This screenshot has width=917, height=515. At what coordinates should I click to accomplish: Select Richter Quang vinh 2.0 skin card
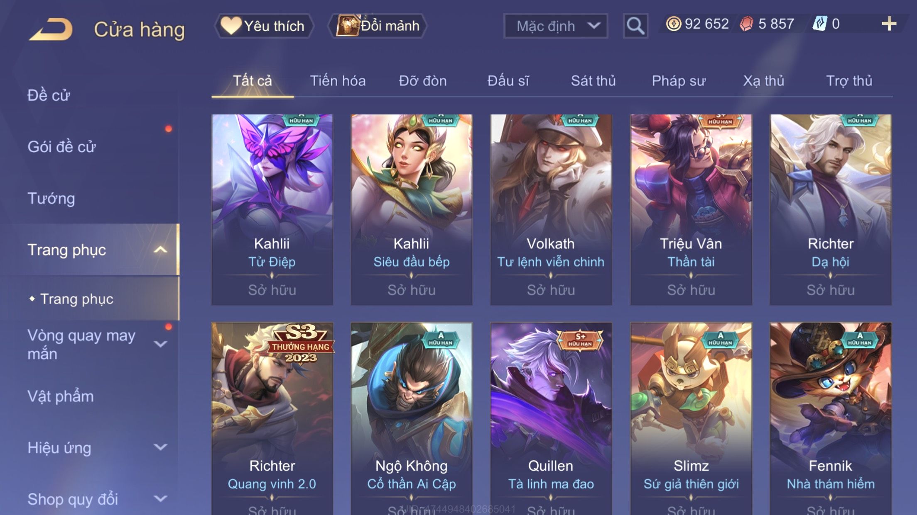click(x=272, y=419)
